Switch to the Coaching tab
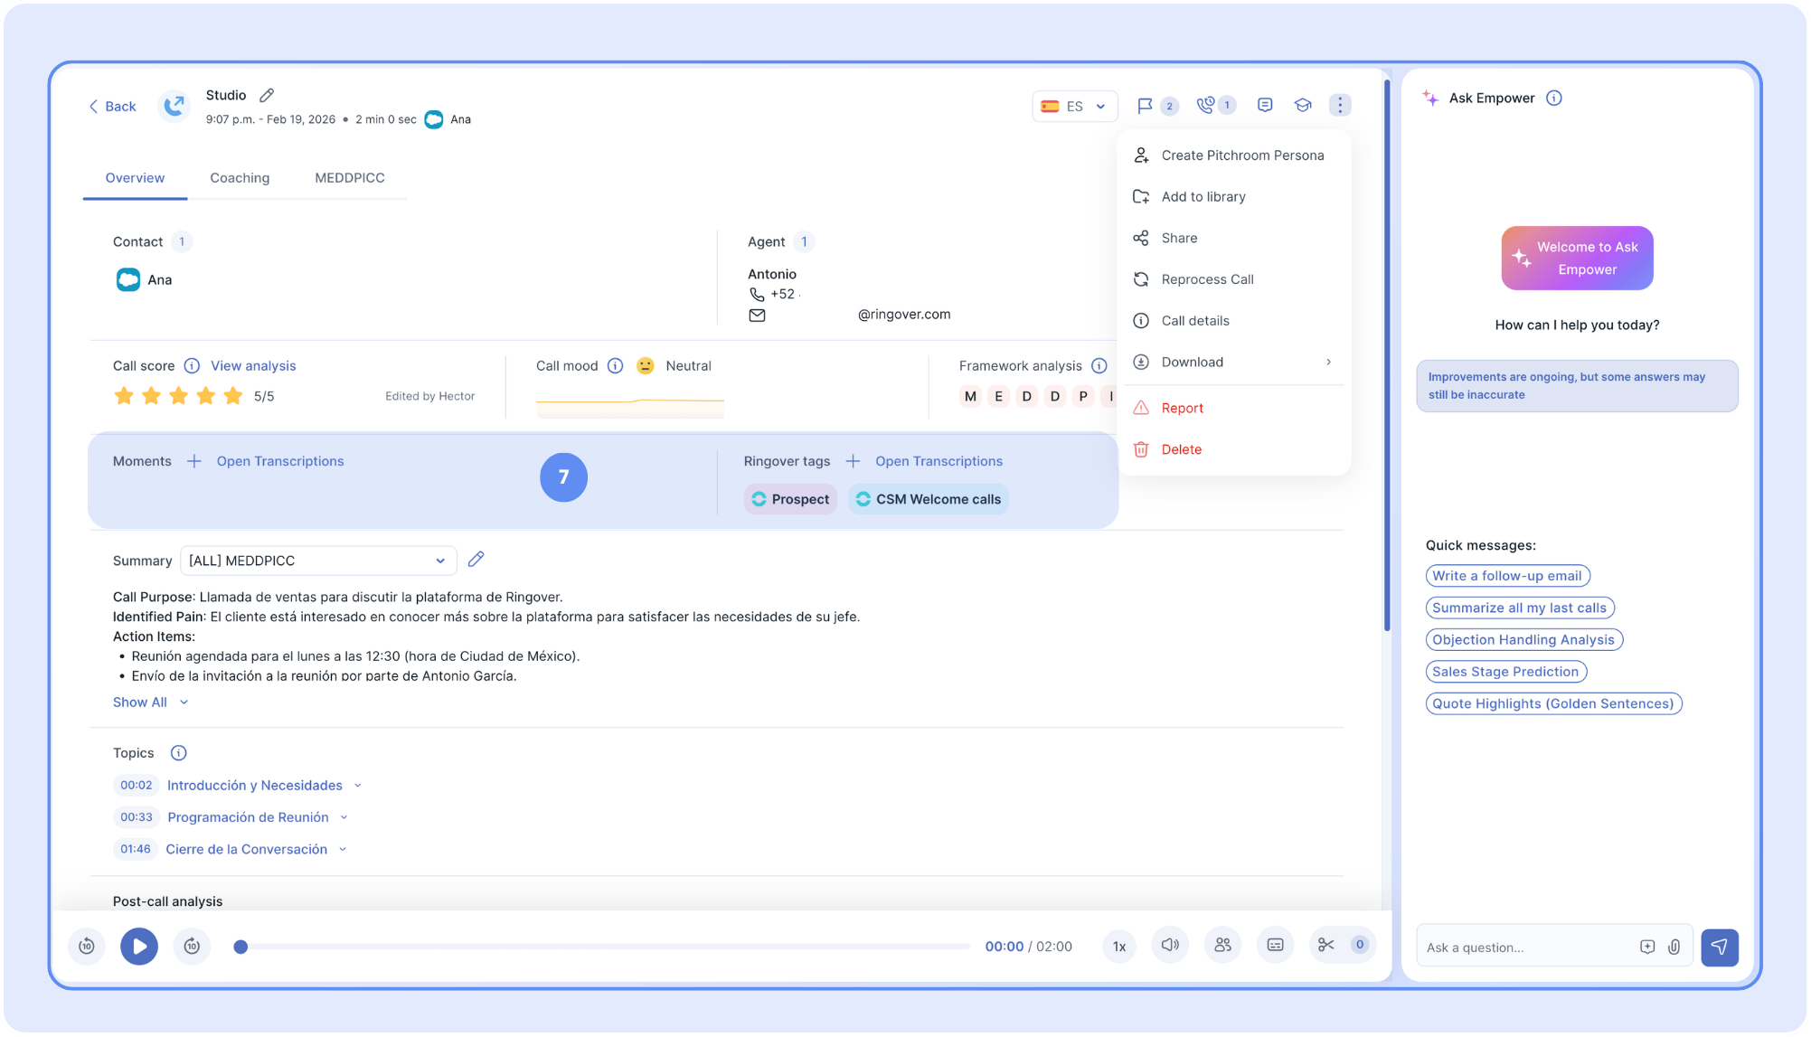 (240, 178)
